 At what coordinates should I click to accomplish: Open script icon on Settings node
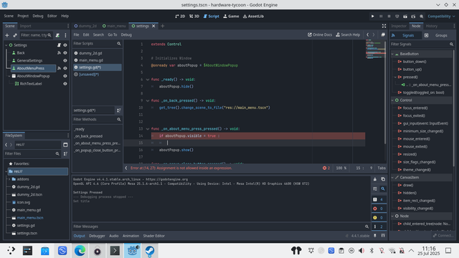[x=59, y=45]
